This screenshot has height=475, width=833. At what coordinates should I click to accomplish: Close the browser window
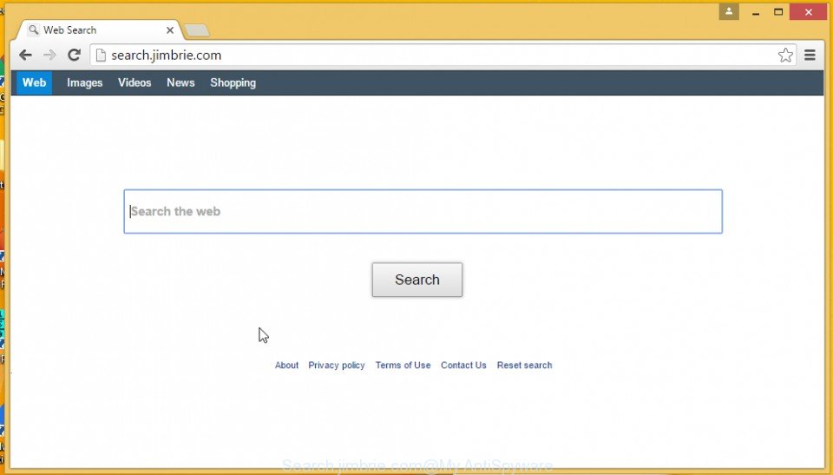808,11
